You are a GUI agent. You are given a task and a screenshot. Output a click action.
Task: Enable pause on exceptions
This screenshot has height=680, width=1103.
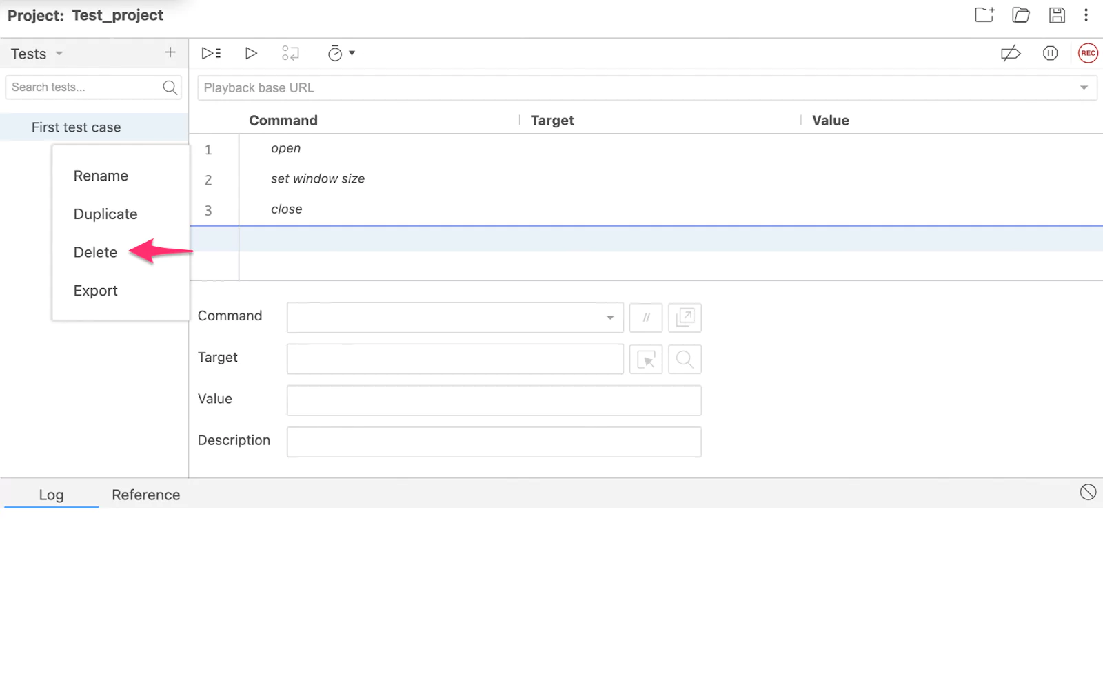(x=1050, y=53)
